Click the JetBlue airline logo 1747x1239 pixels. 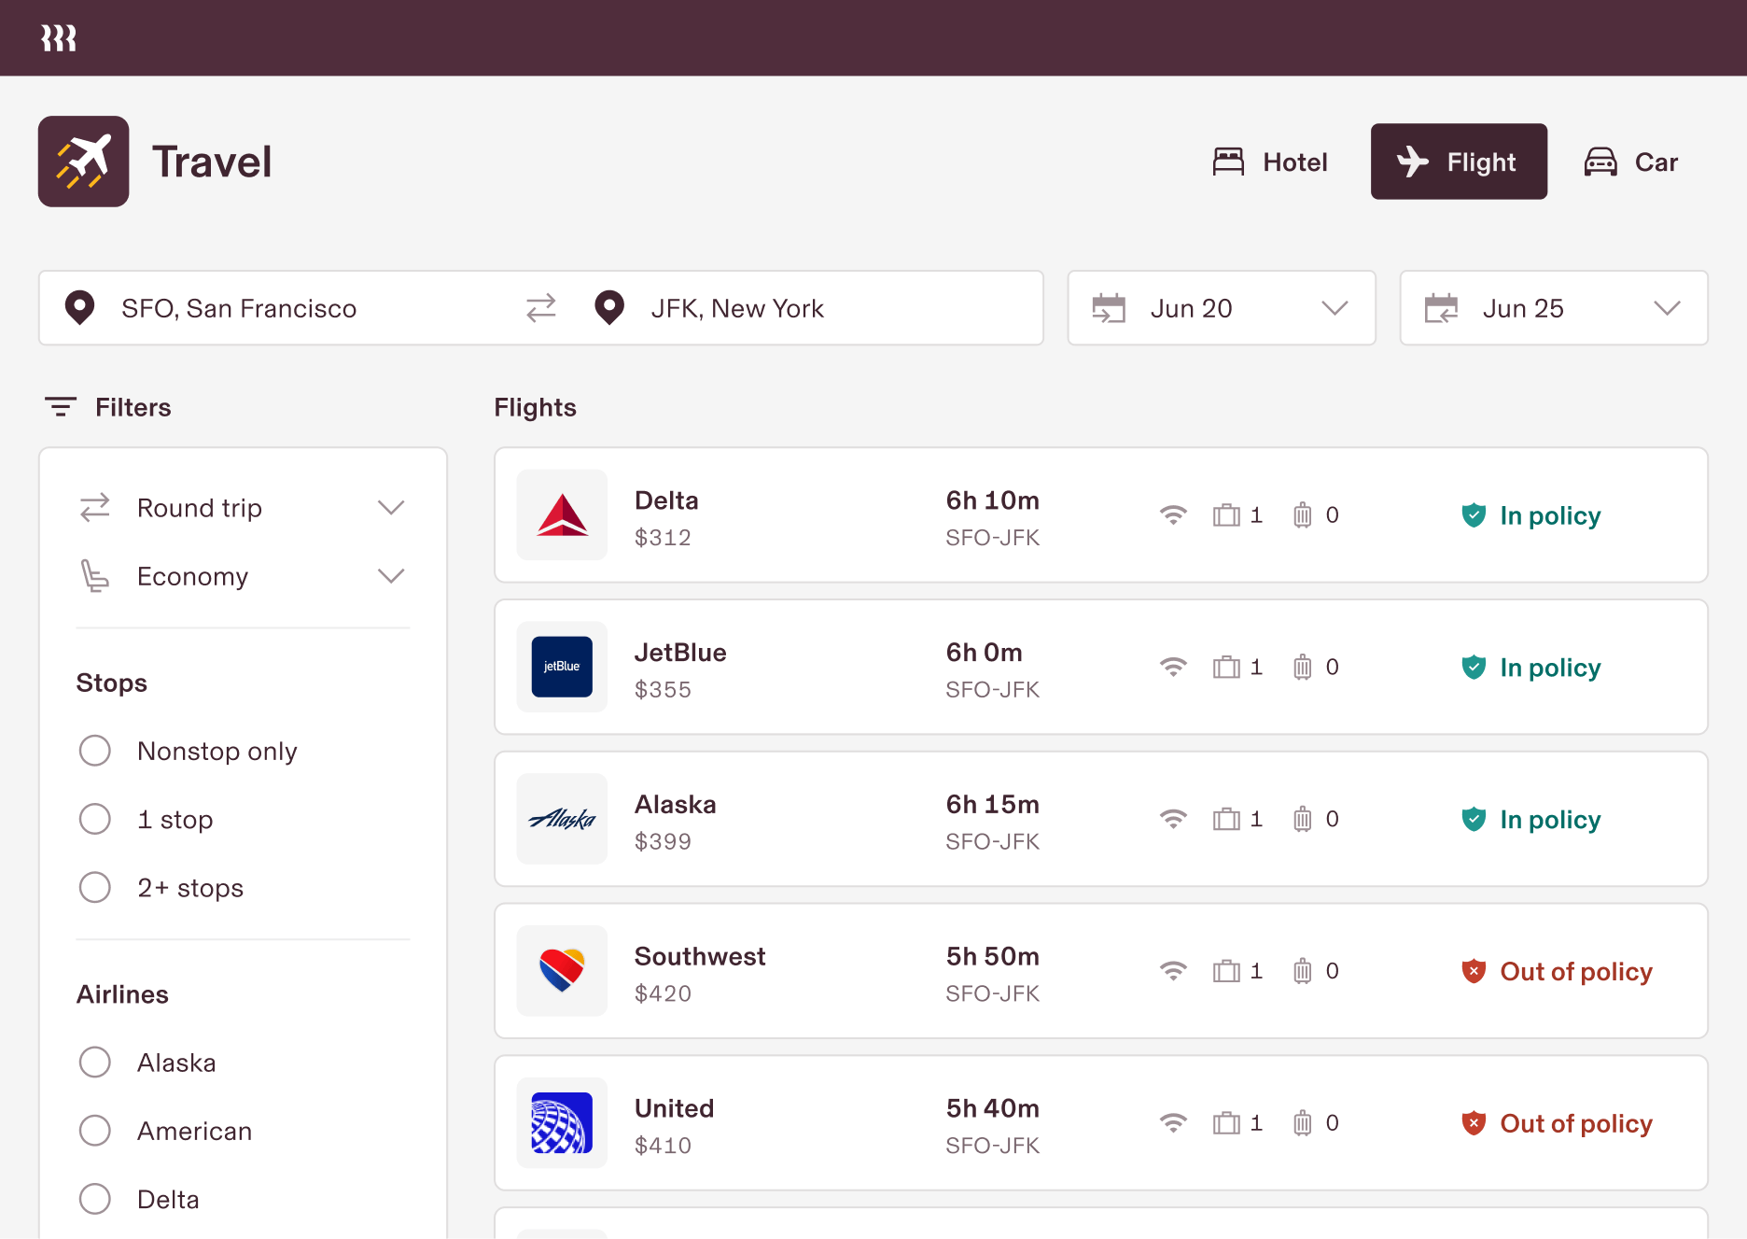click(563, 668)
